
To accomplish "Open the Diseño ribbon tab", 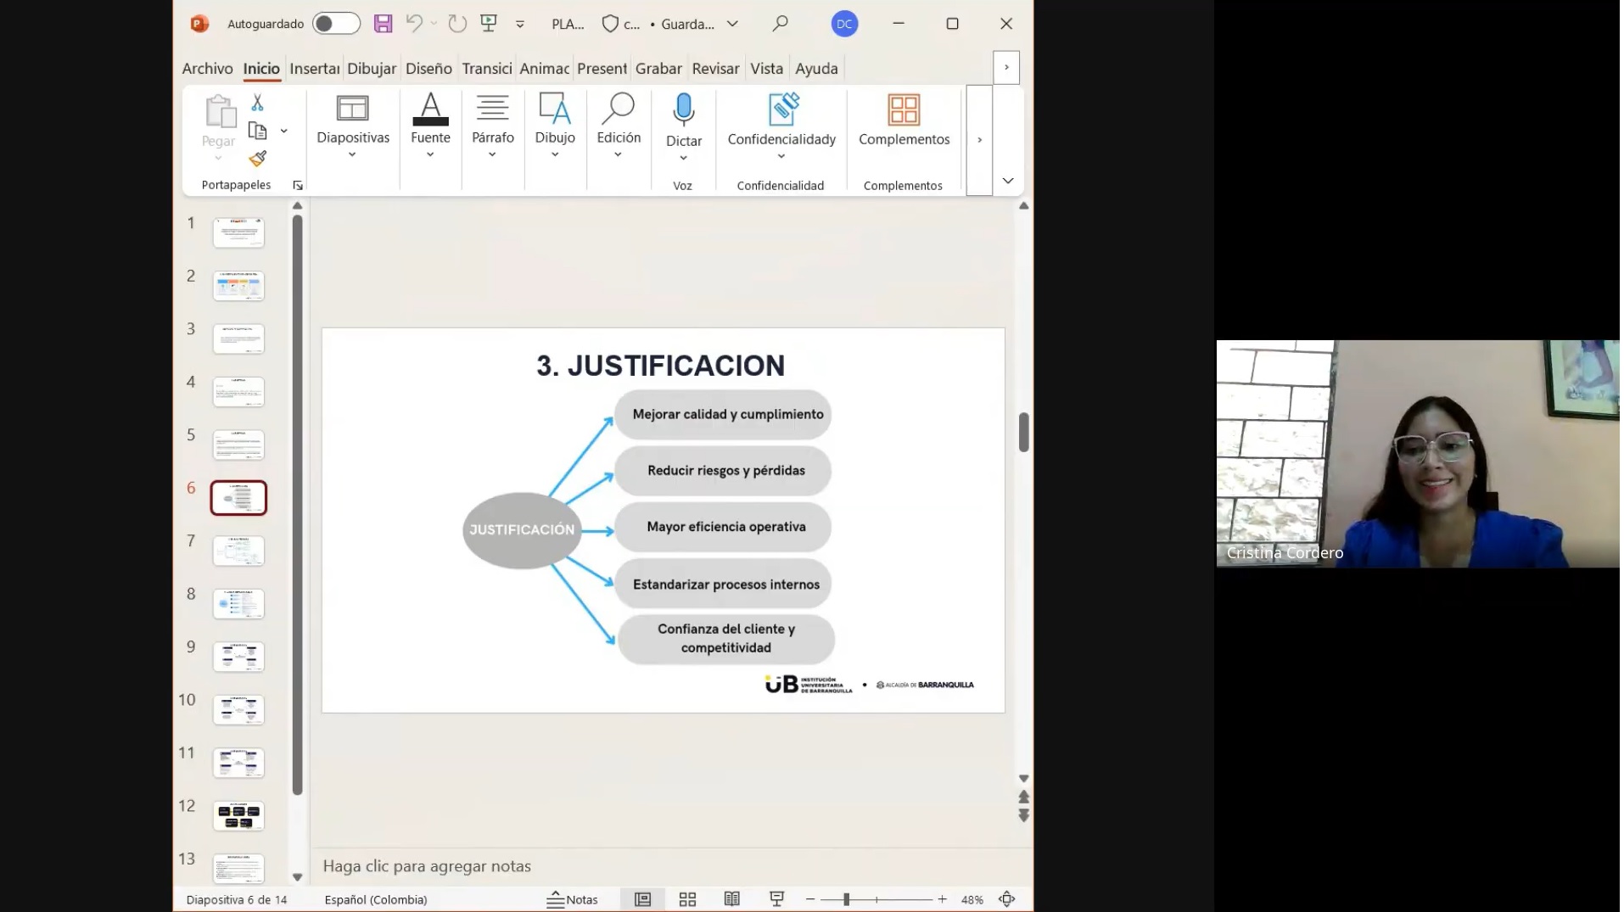I will coord(428,69).
